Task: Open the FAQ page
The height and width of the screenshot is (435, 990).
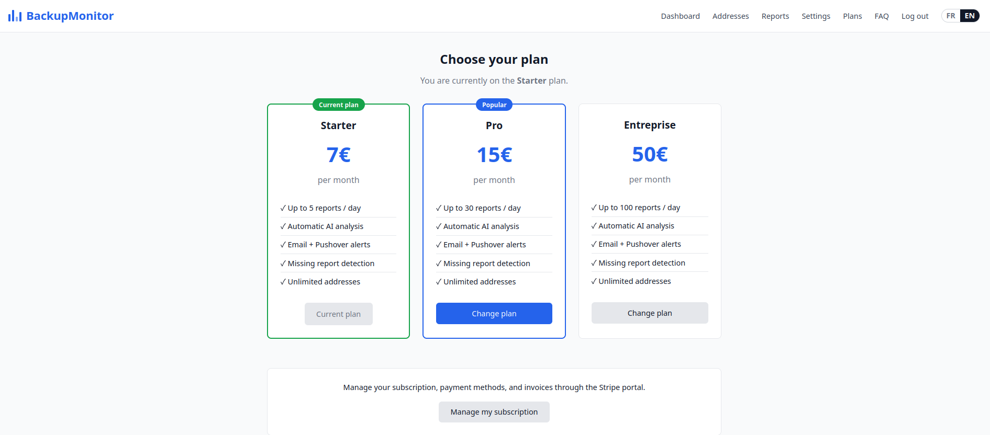Action: point(882,16)
